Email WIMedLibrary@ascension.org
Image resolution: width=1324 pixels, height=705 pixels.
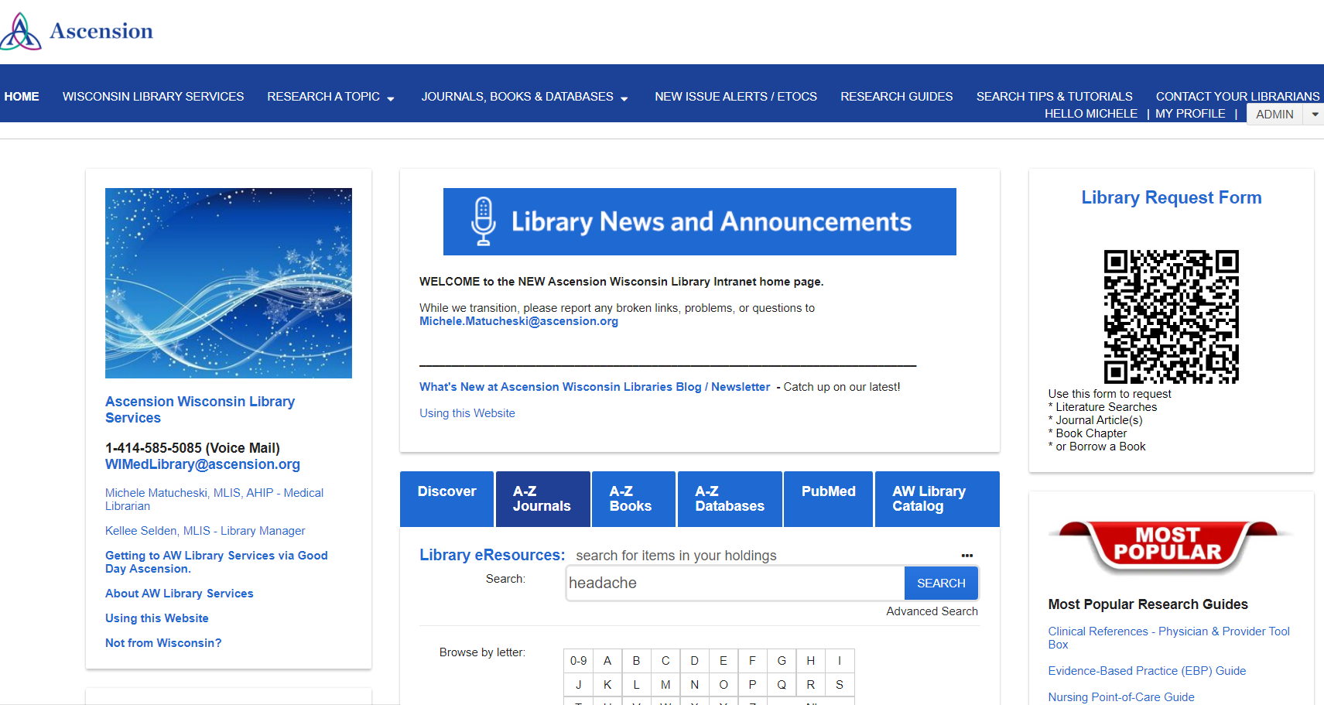pos(203,464)
